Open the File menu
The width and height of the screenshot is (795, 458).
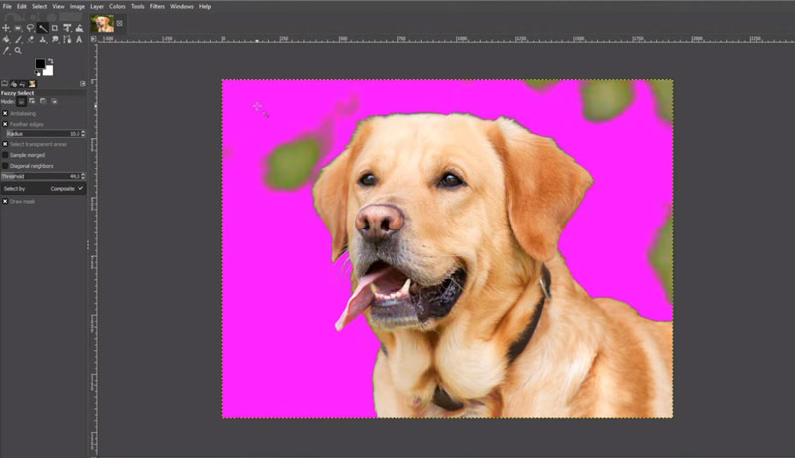(x=7, y=7)
